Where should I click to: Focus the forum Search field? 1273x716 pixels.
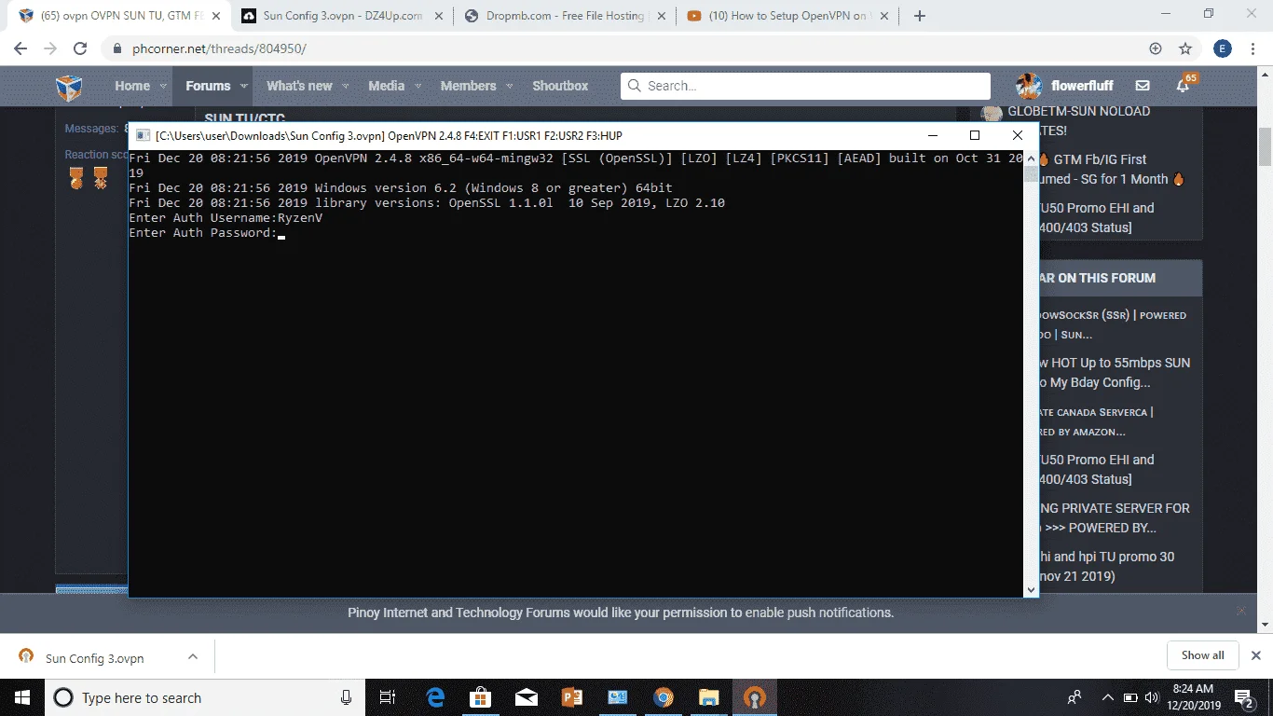coord(805,86)
